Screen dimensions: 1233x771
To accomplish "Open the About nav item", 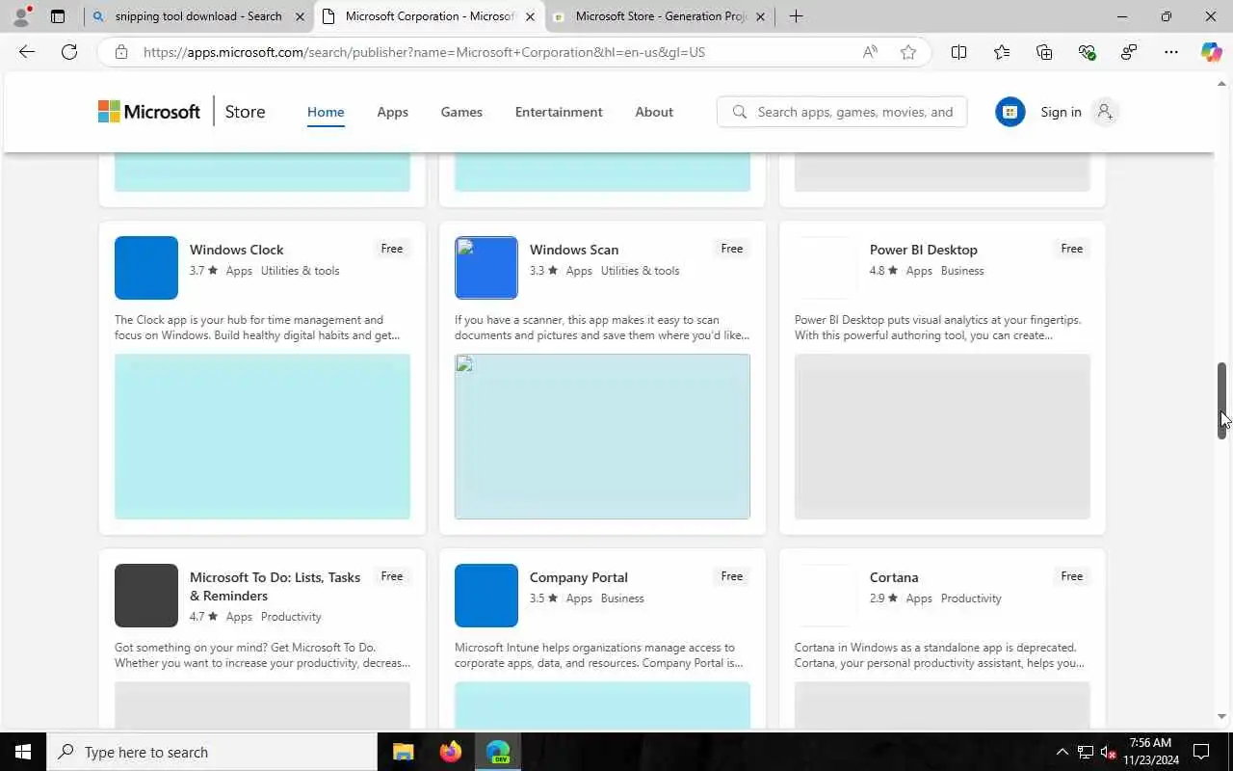I will pyautogui.click(x=654, y=112).
